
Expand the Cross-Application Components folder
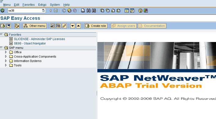6,56
